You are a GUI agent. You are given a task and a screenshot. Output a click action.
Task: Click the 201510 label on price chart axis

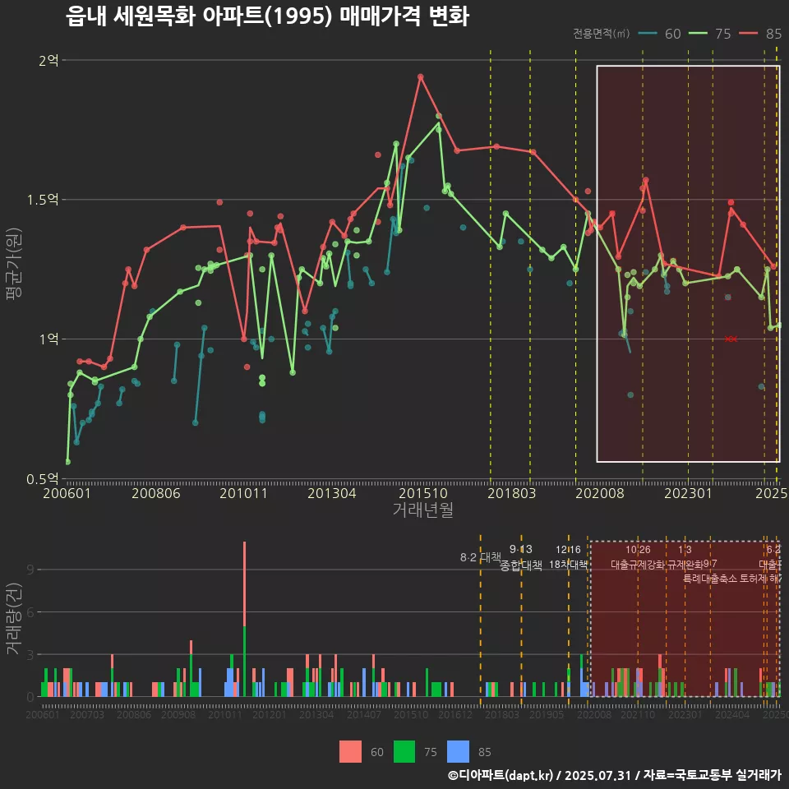(x=423, y=493)
